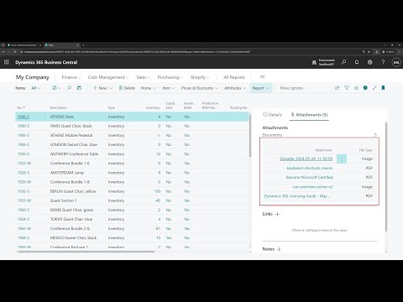The height and width of the screenshot is (302, 403).
Task: Expand the Items view filter All dropdown
Action: point(35,88)
